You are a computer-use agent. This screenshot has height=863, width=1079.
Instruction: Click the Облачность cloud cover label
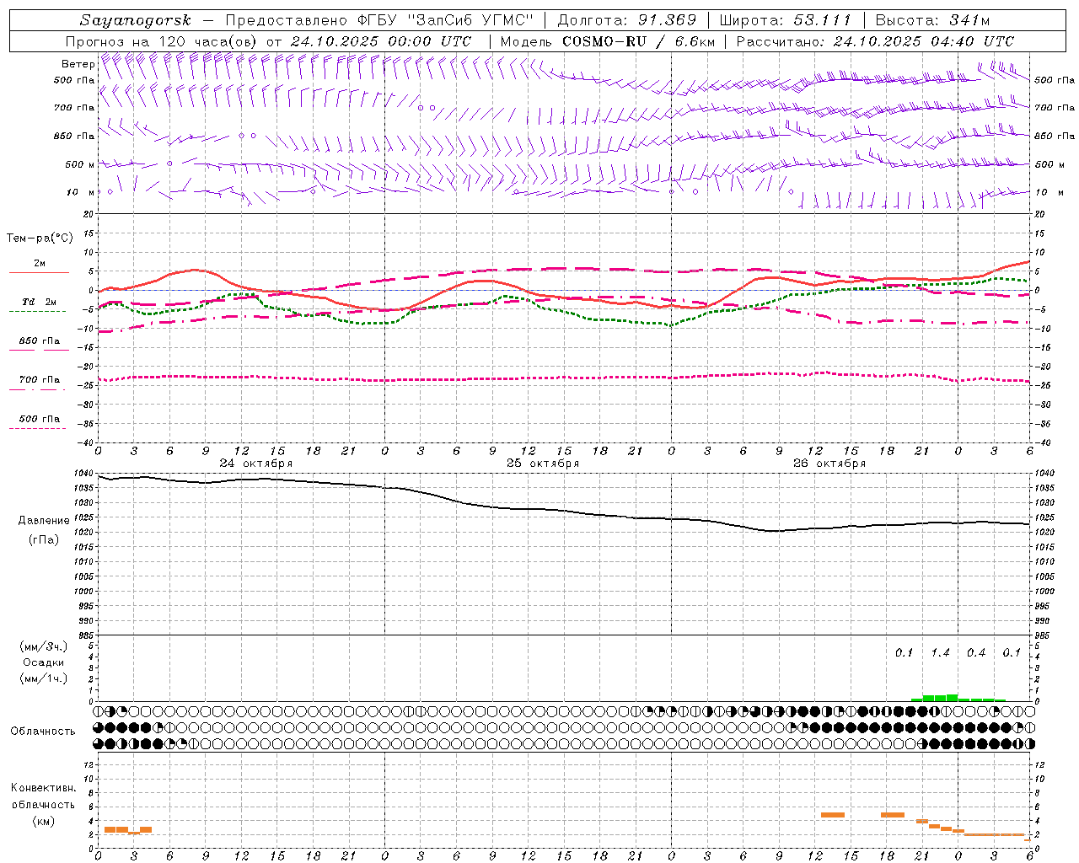point(43,731)
